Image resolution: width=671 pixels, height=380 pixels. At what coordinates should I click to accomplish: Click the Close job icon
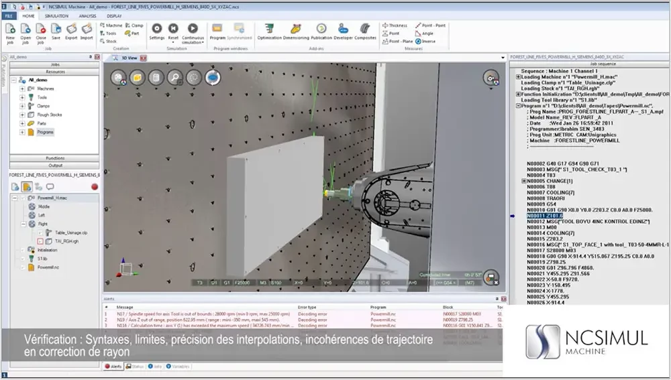pos(41,33)
